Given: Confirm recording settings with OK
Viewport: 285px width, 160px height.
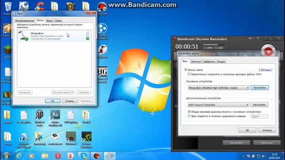Looking at the screenshot, I should tap(247, 130).
